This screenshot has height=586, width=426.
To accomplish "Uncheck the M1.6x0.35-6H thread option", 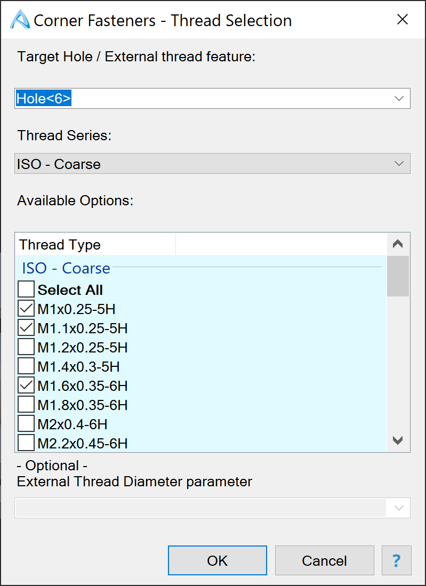I will [26, 386].
